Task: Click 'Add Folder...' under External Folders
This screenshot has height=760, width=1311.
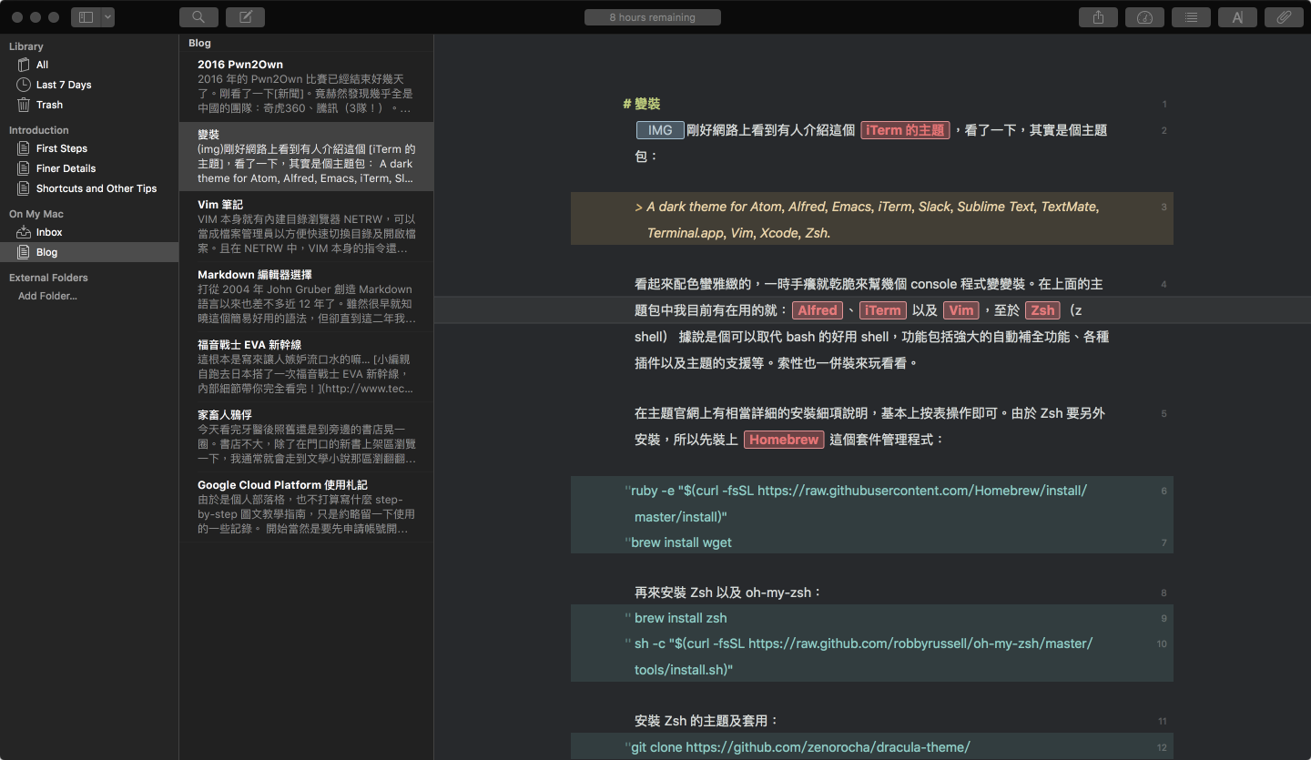Action: [x=47, y=296]
